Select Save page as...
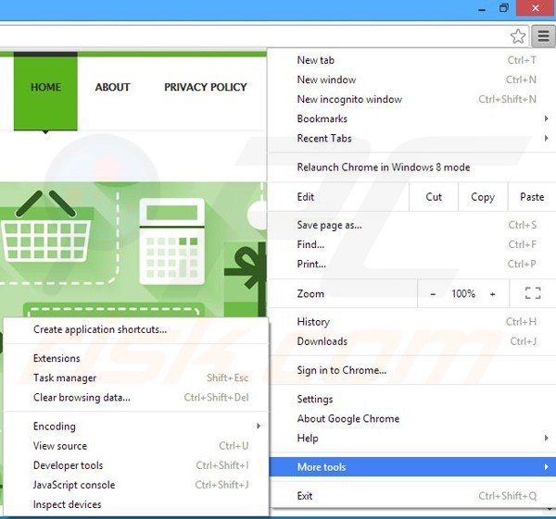The width and height of the screenshot is (556, 519). 412,225
